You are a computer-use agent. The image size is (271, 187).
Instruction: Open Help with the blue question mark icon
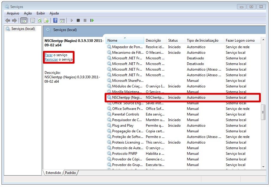pos(55,20)
